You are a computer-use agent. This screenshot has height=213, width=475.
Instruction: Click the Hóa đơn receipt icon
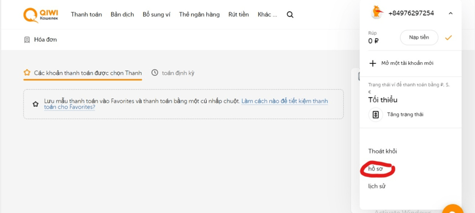click(x=27, y=40)
